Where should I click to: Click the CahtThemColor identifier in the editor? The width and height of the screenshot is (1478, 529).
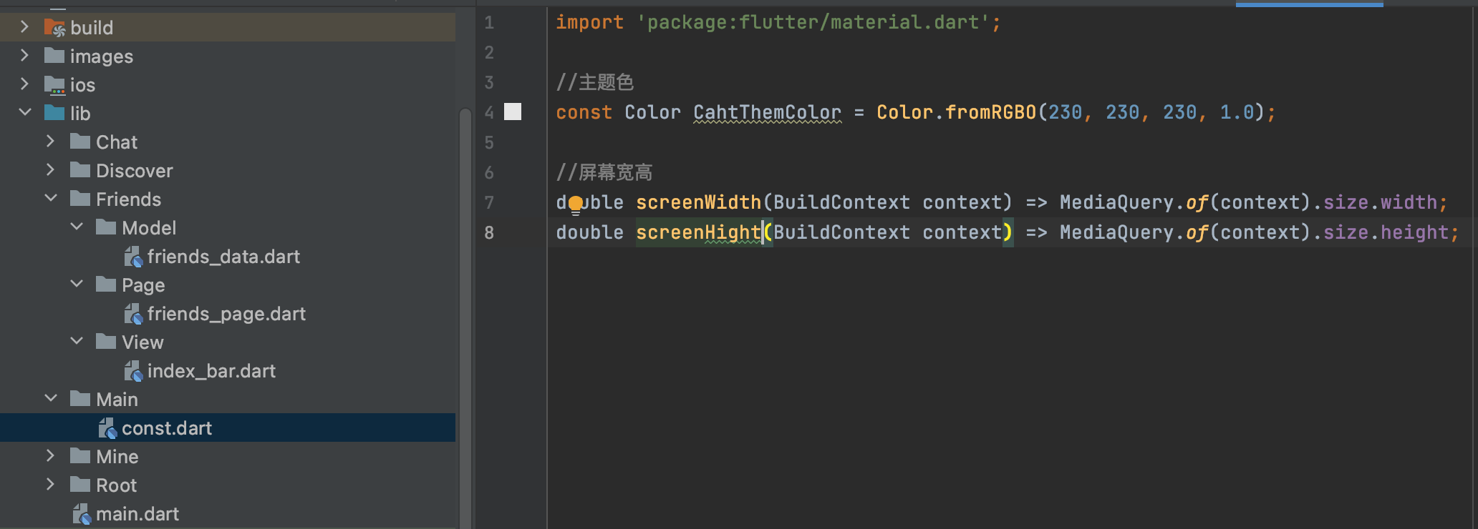point(766,112)
